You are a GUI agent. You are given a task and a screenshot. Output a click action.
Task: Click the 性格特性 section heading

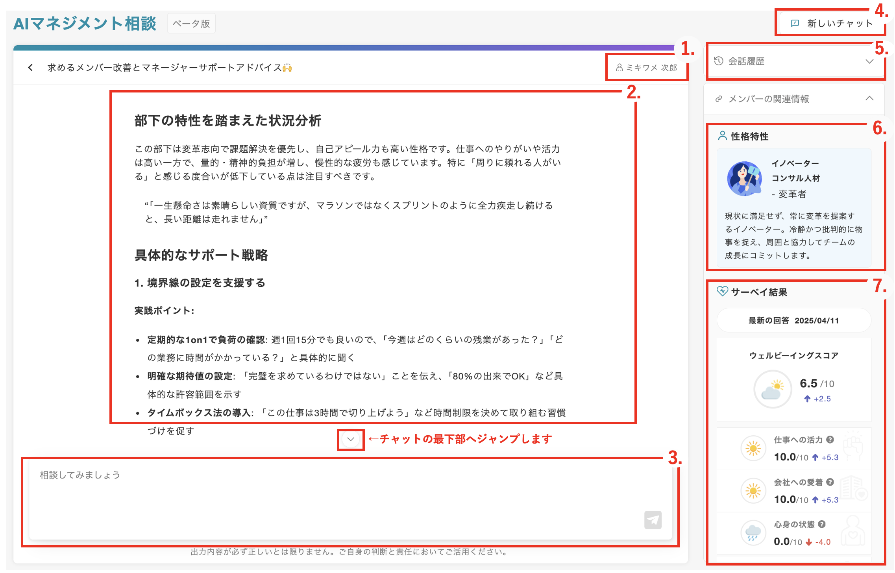coord(749,137)
